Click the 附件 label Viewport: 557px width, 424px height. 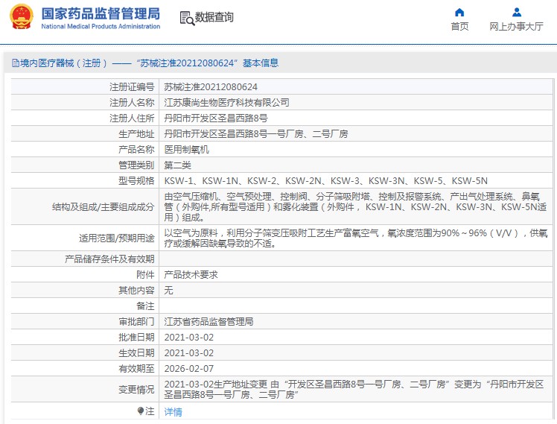point(145,275)
